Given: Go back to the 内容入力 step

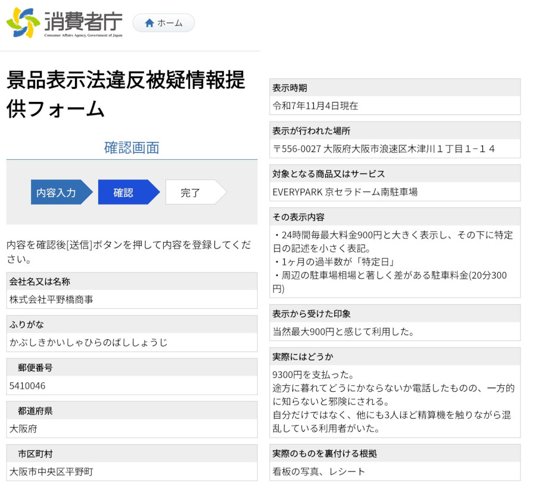Looking at the screenshot, I should coord(57,193).
